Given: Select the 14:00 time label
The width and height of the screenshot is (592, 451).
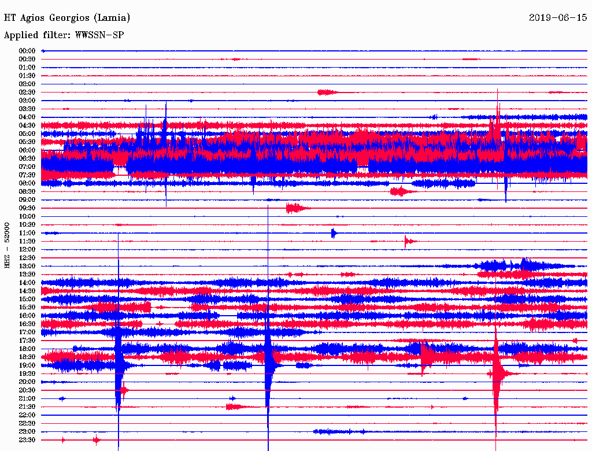Looking at the screenshot, I should (27, 283).
